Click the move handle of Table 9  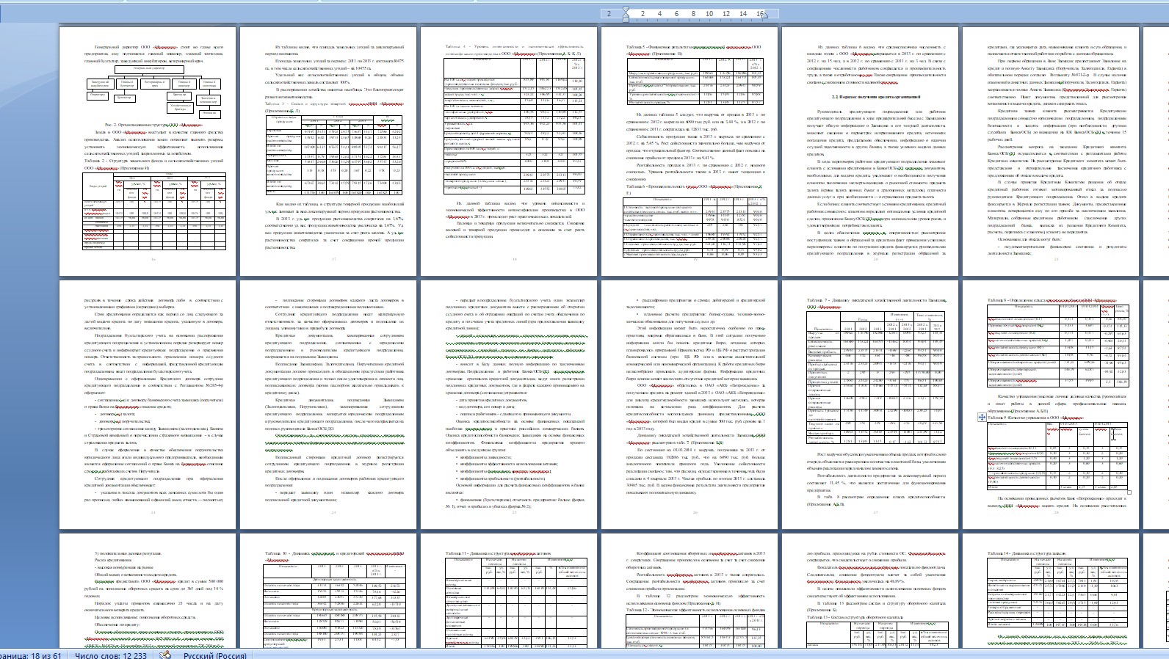[x=982, y=417]
